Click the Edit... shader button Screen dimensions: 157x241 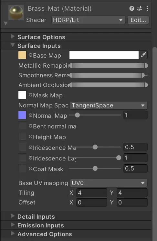point(138,20)
